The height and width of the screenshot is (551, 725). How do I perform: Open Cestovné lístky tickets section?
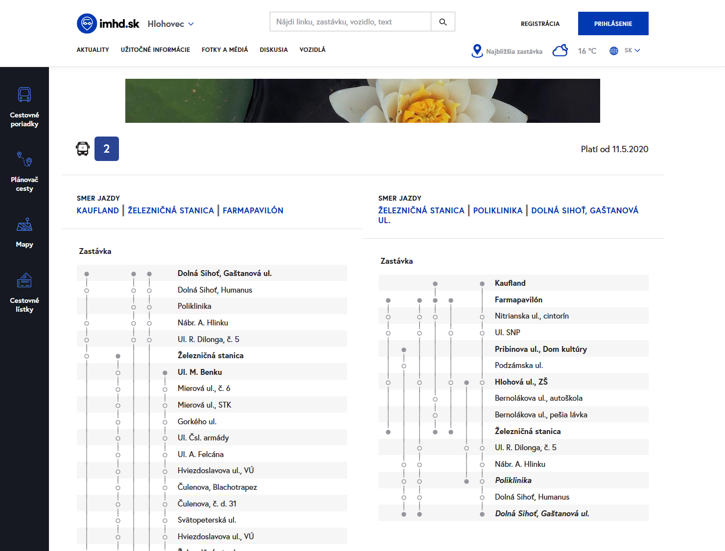tap(24, 292)
